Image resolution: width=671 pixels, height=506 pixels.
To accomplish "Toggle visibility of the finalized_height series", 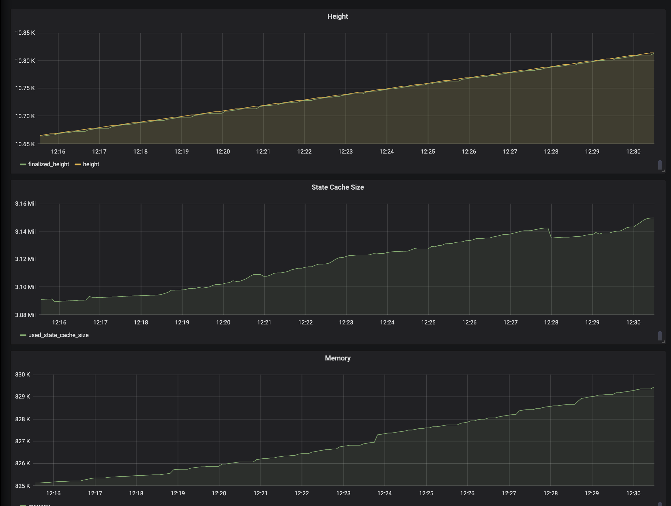I will pyautogui.click(x=49, y=164).
